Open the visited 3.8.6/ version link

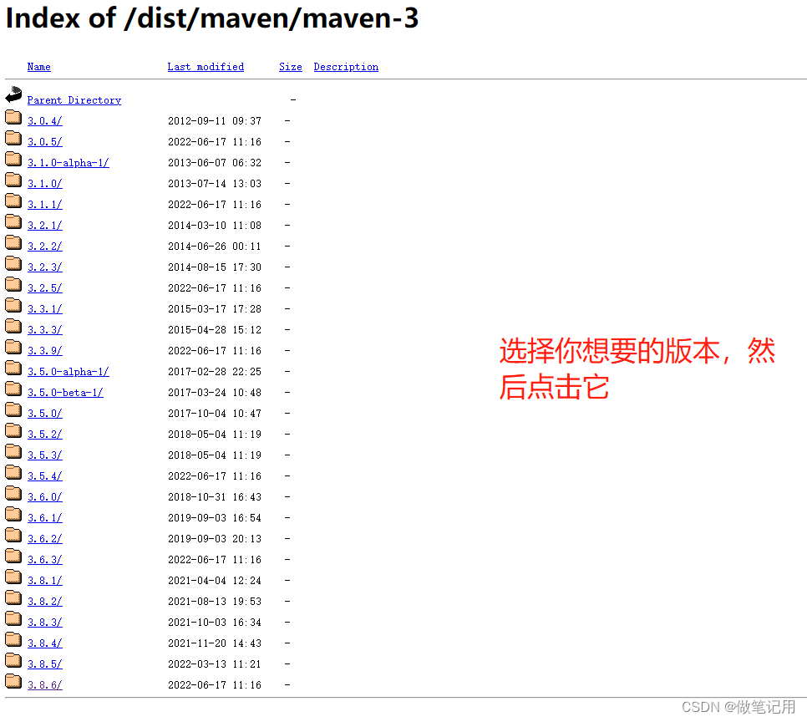pyautogui.click(x=45, y=685)
